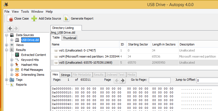
Task: Click the Views eye icon
Action: pyautogui.click(x=12, y=45)
